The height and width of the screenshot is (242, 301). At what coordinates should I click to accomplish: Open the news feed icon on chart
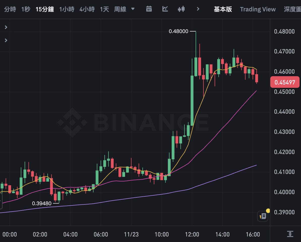coord(263,216)
